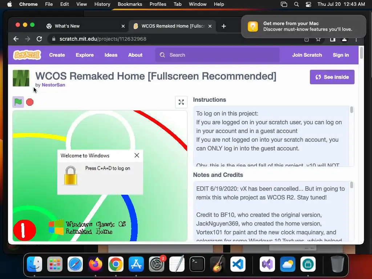Open the Tab menu
The height and width of the screenshot is (279, 372).
pyautogui.click(x=177, y=4)
